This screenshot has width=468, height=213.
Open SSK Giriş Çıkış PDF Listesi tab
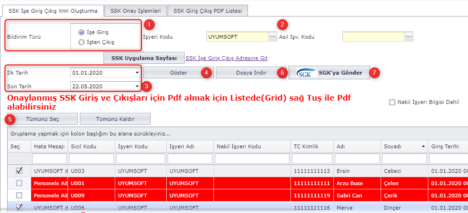pos(207,10)
